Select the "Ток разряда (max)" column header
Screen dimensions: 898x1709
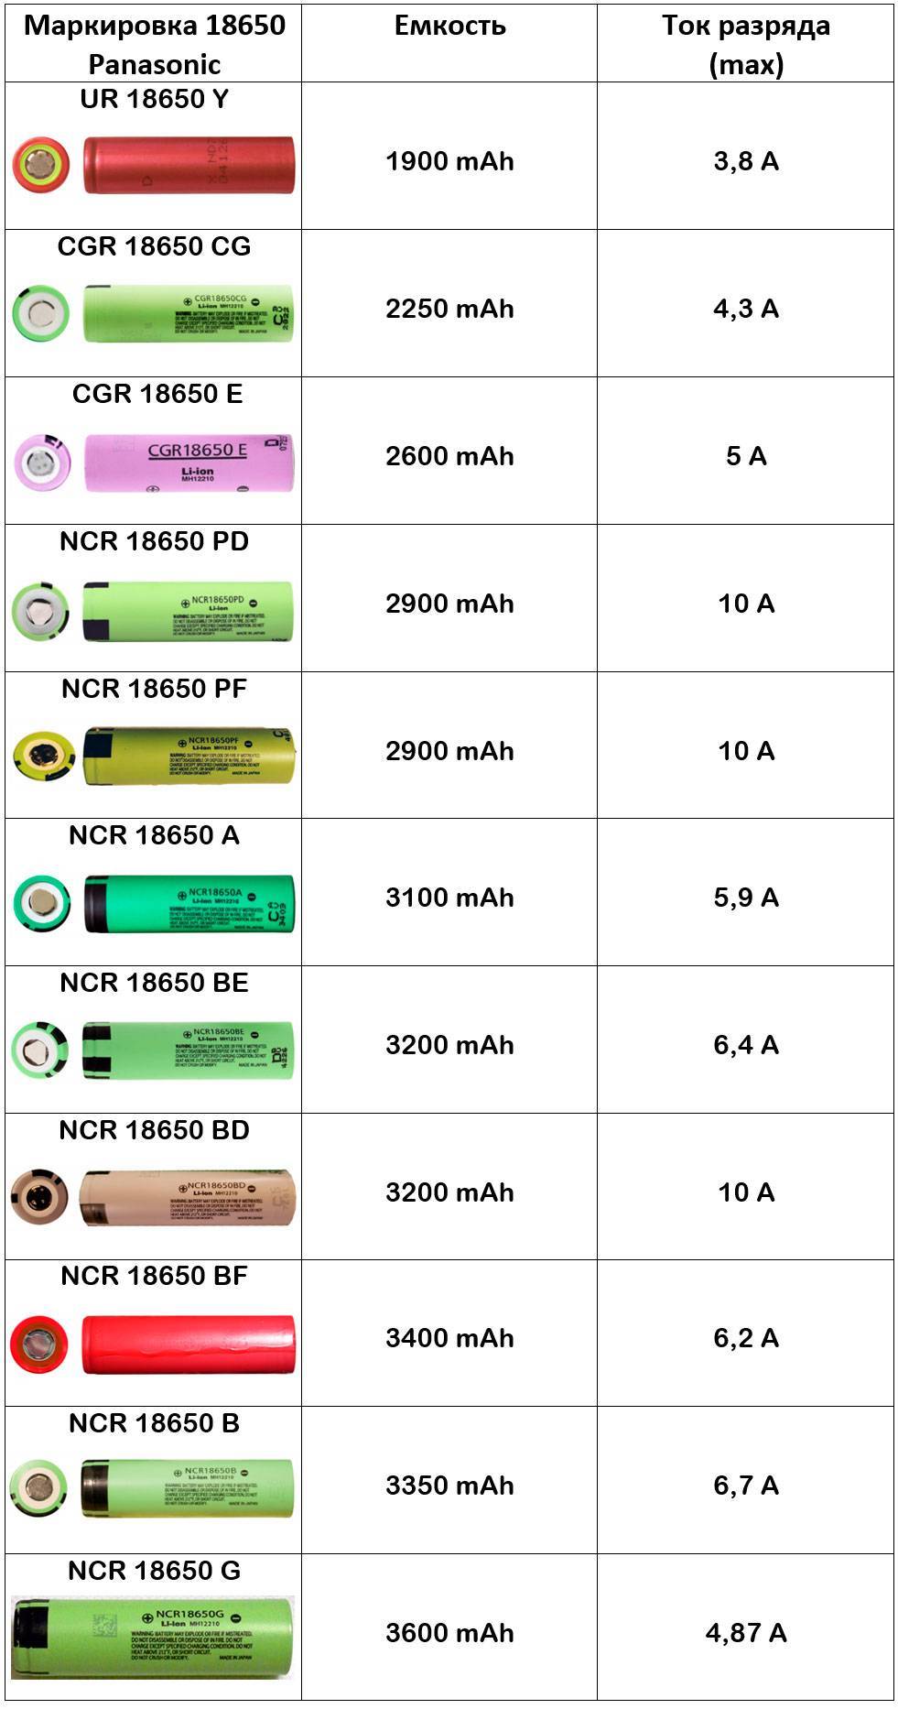point(746,44)
